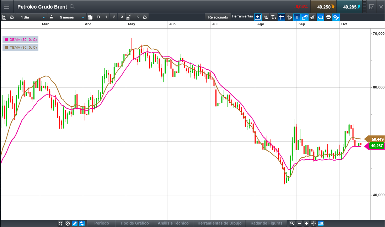Image resolution: width=385 pixels, height=227 pixels.
Task: Load chart preset 1
Action: [x=106, y=17]
